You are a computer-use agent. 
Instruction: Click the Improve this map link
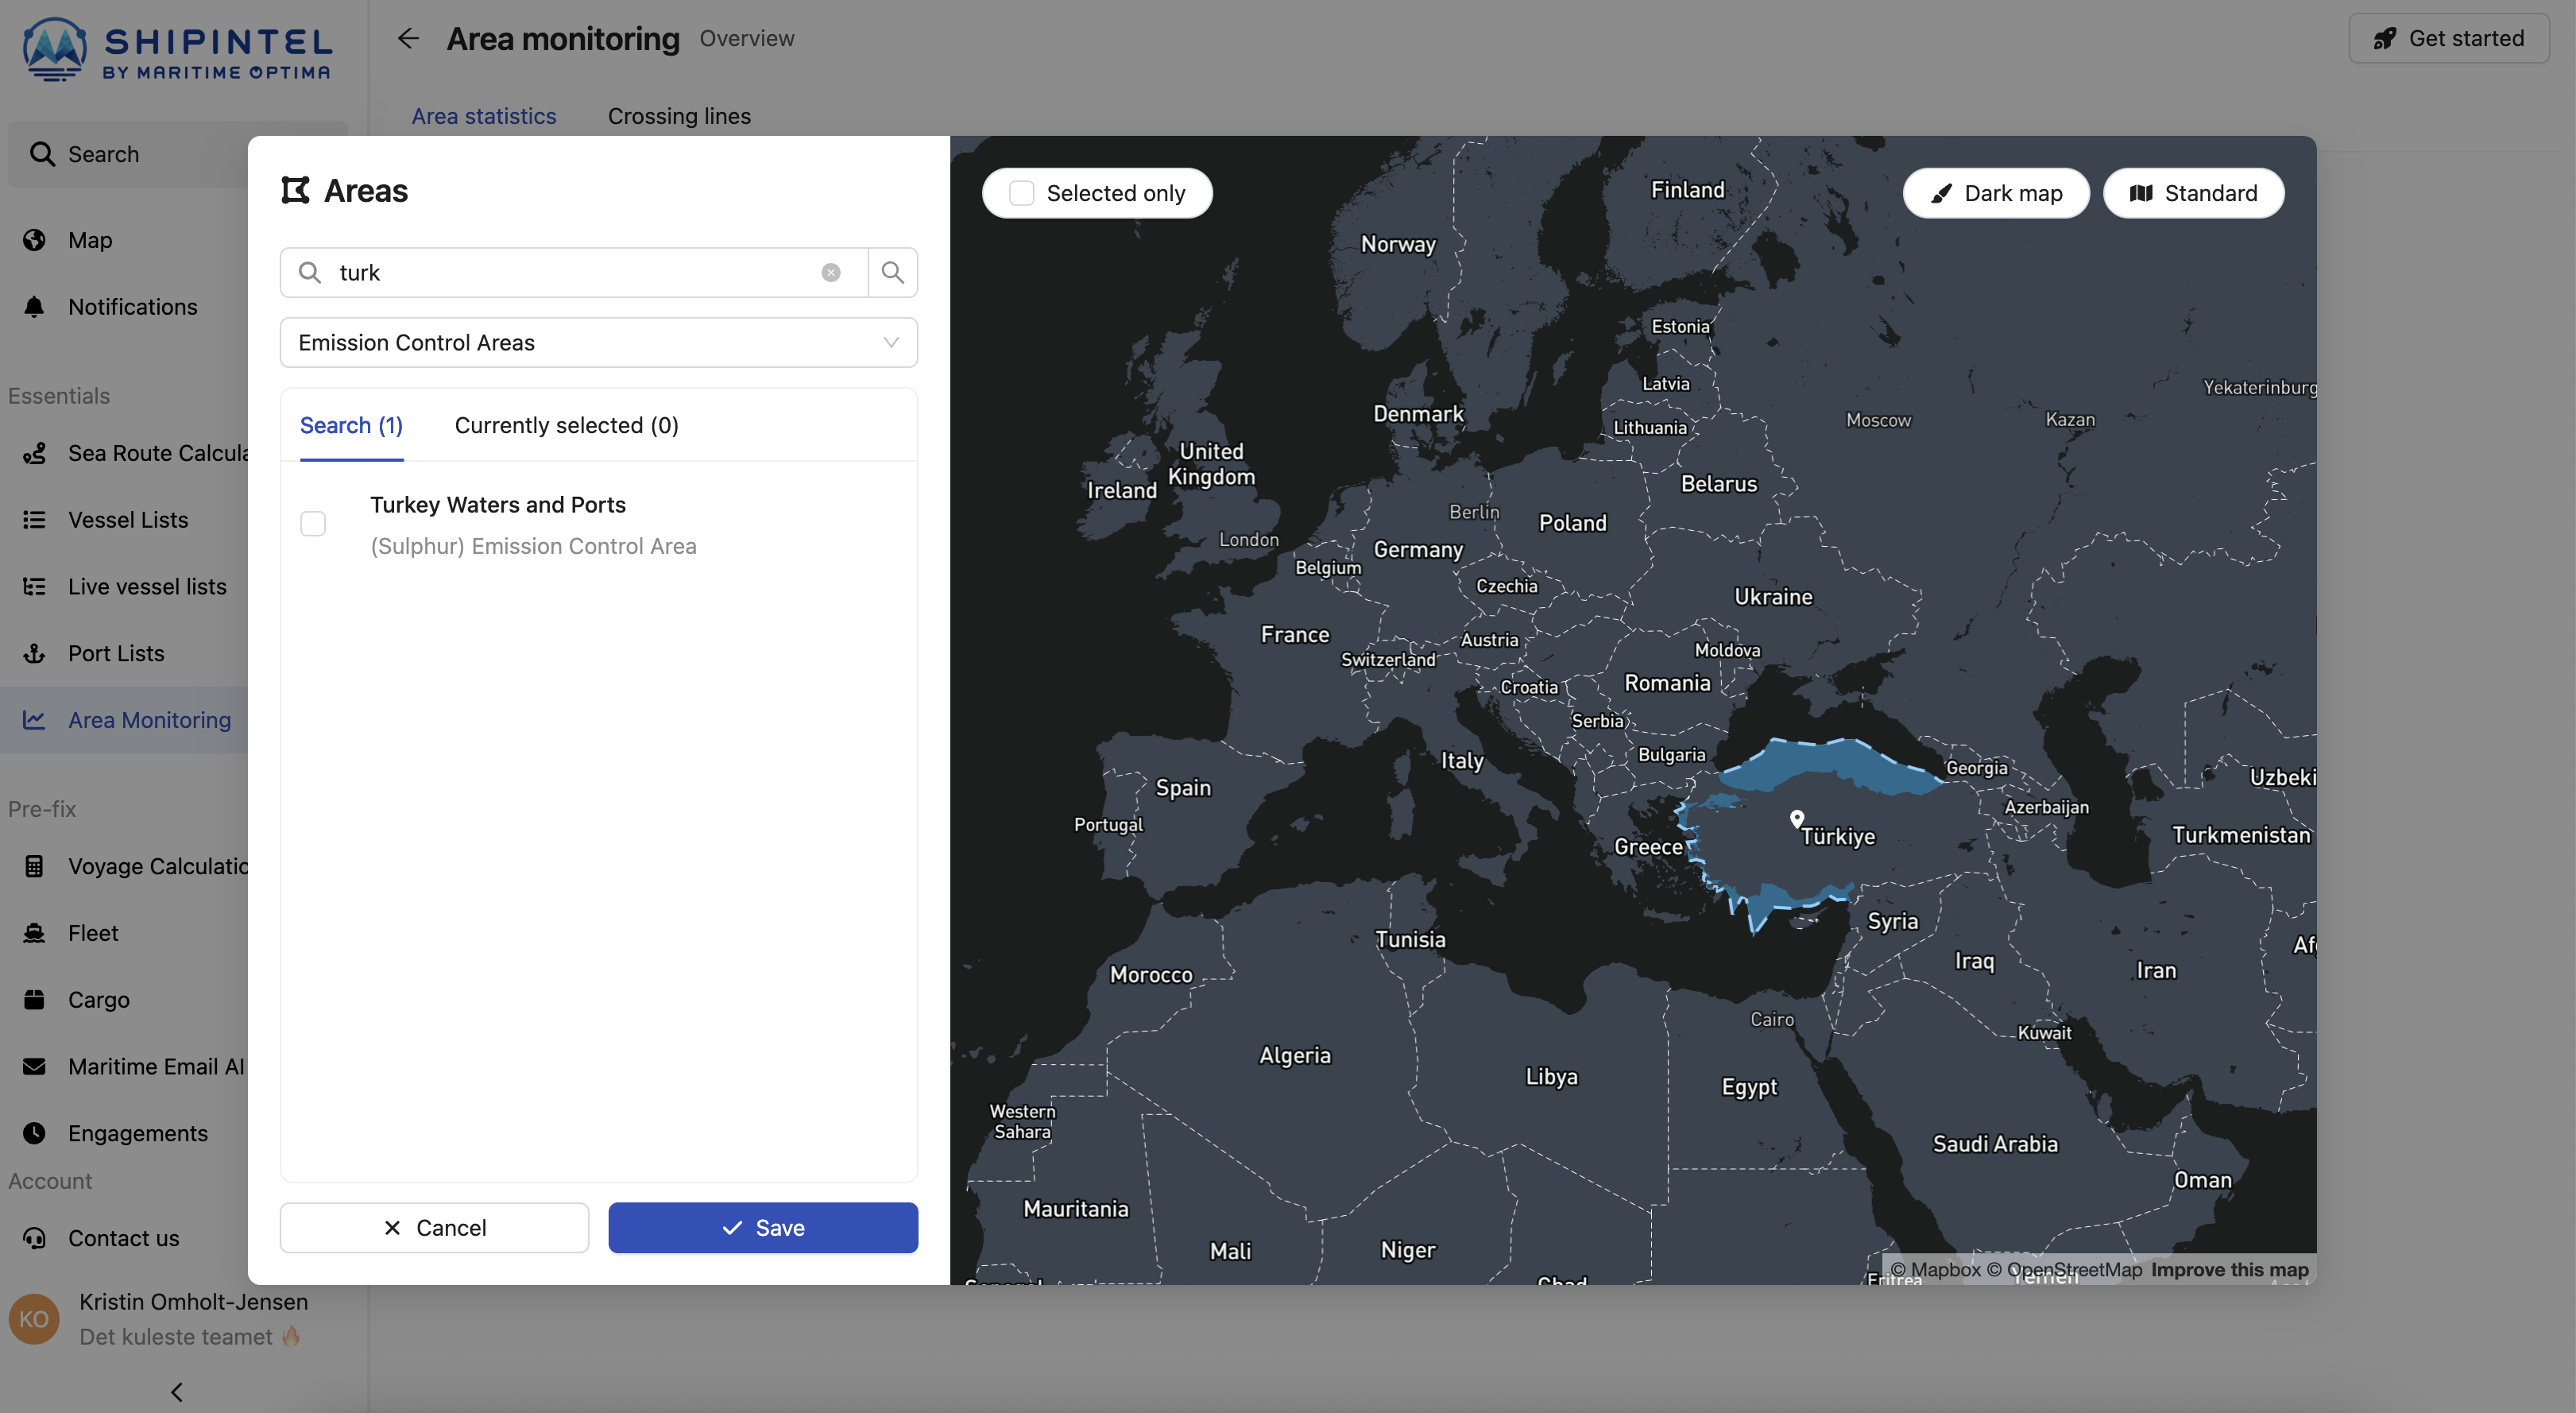click(x=2229, y=1269)
